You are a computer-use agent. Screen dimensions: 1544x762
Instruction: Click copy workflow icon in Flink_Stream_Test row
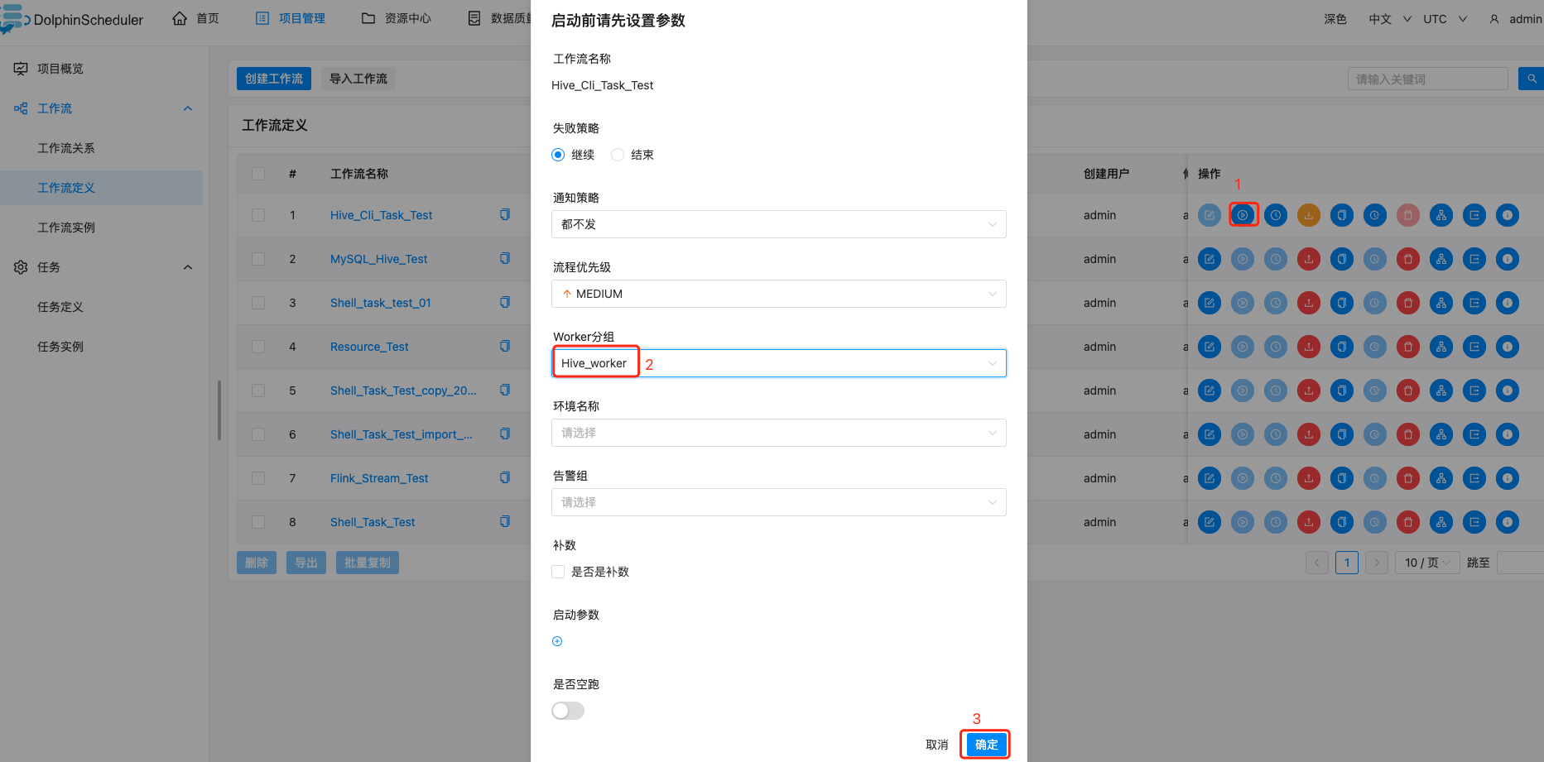pyautogui.click(x=1342, y=478)
